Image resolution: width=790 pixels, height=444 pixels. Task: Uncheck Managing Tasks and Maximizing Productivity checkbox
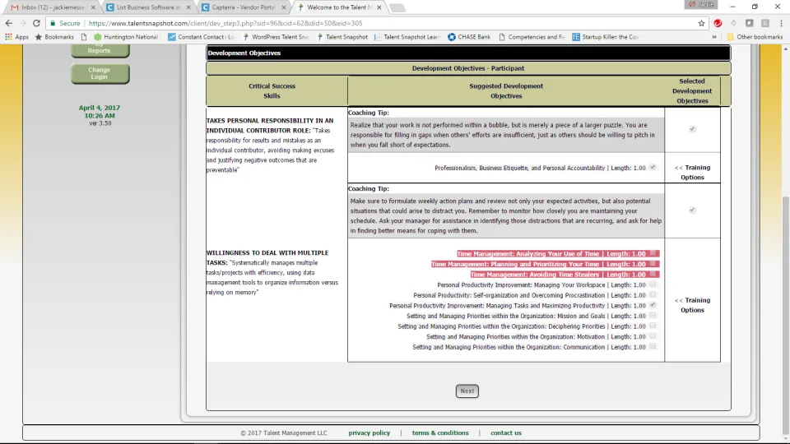653,305
